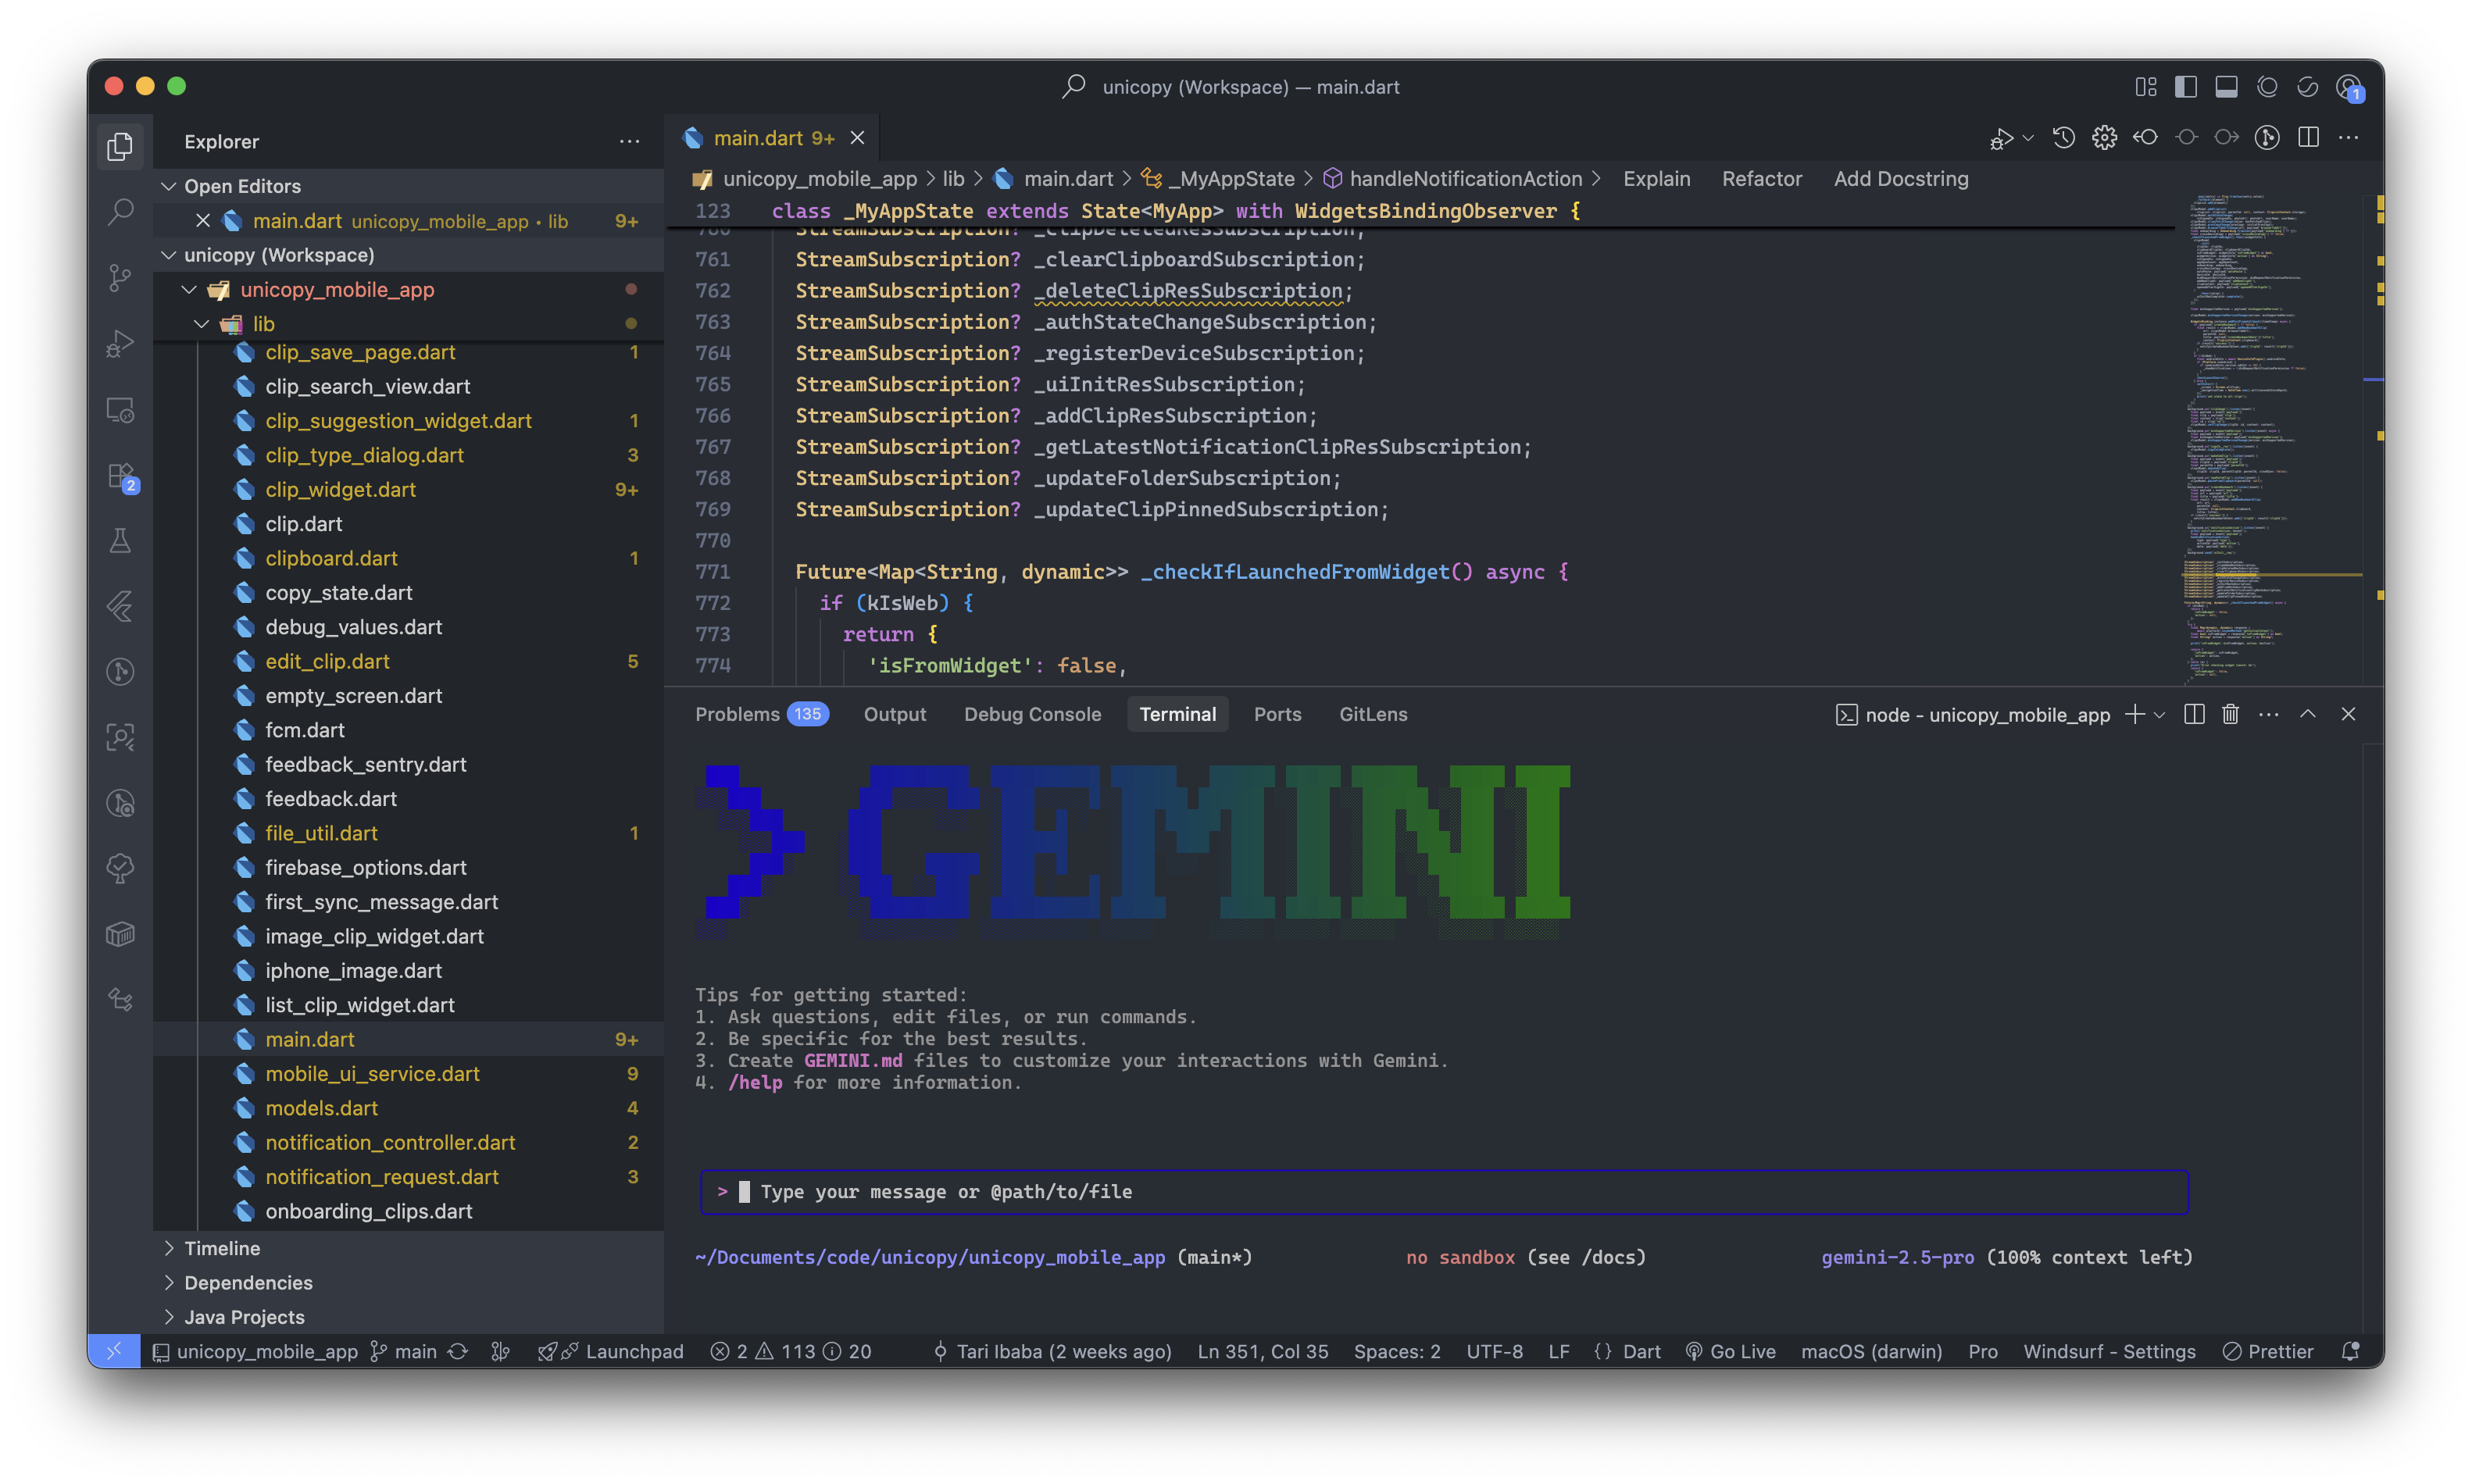The image size is (2472, 1484).
Task: Click Add Docstring code lens action
Action: [1900, 179]
